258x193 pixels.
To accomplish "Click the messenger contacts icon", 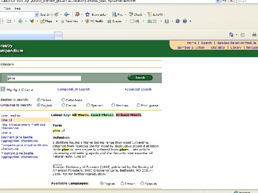I will pyautogui.click(x=149, y=21).
